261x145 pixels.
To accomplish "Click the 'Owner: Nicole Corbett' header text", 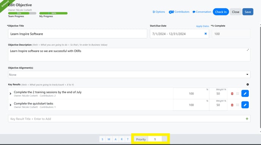I will pyautogui.click(x=20, y=10).
